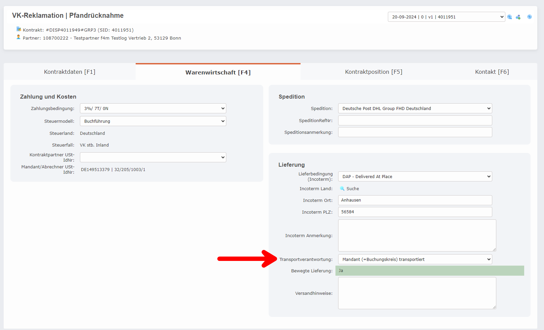
Task: Open the Spedition carrier dropdown
Action: click(415, 108)
